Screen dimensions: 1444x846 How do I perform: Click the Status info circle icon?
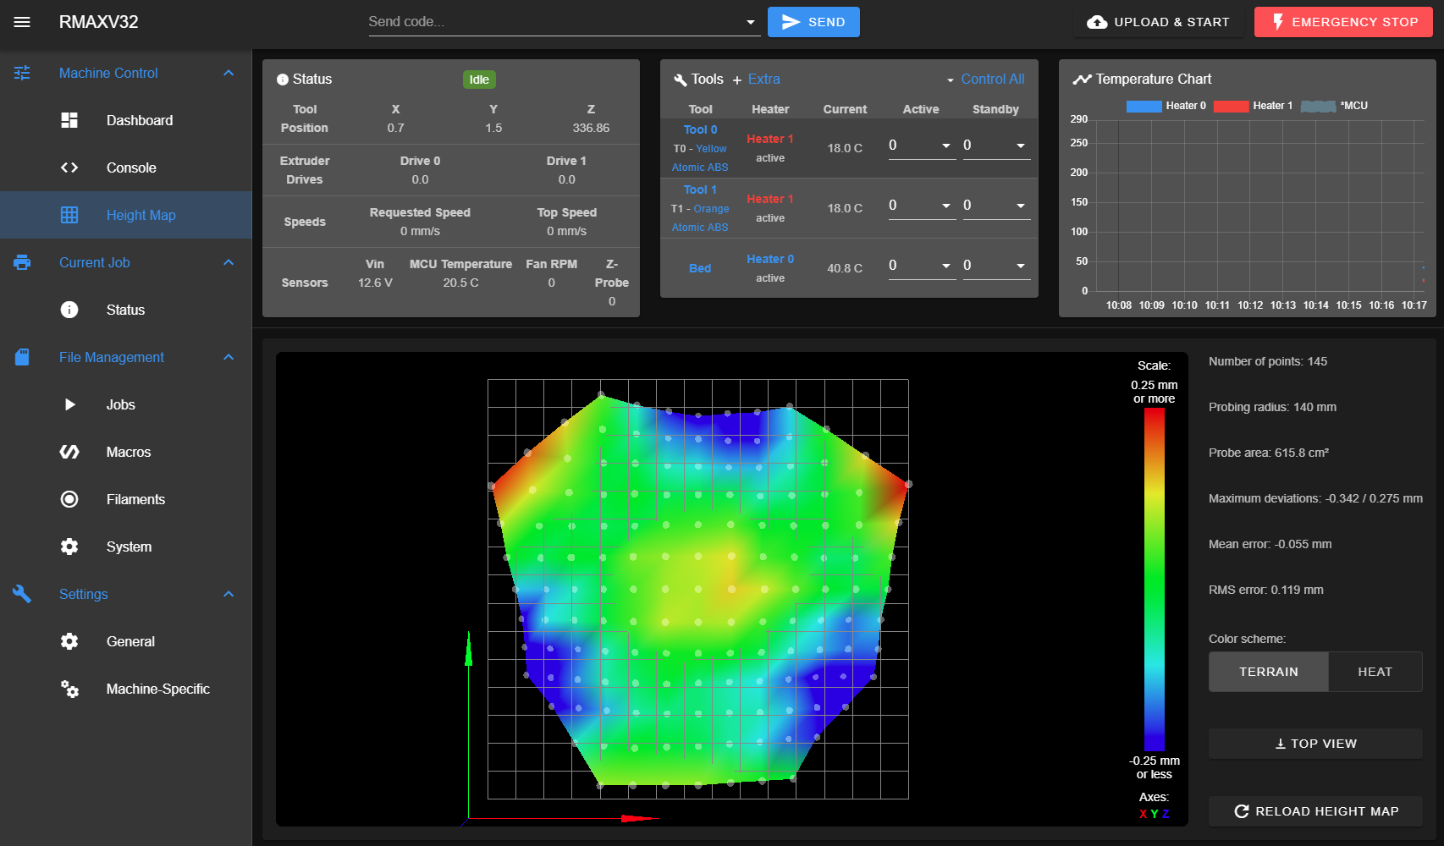pos(69,310)
